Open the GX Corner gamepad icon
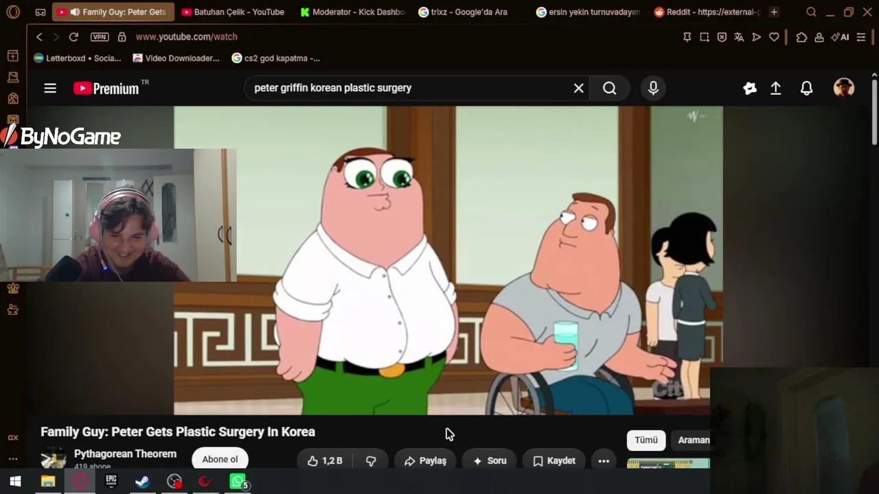The image size is (879, 494). click(x=41, y=12)
